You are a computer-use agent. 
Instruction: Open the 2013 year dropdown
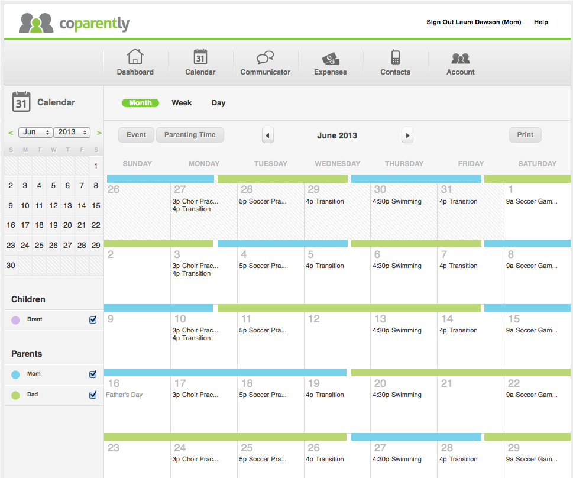(x=72, y=132)
